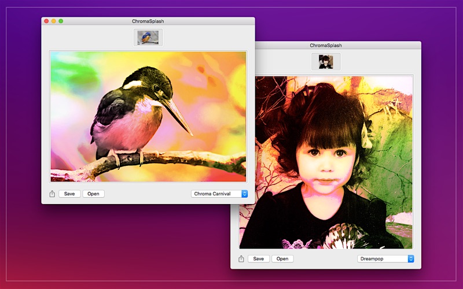
Task: Zoom the front ChromaSplash window
Action: click(x=61, y=21)
